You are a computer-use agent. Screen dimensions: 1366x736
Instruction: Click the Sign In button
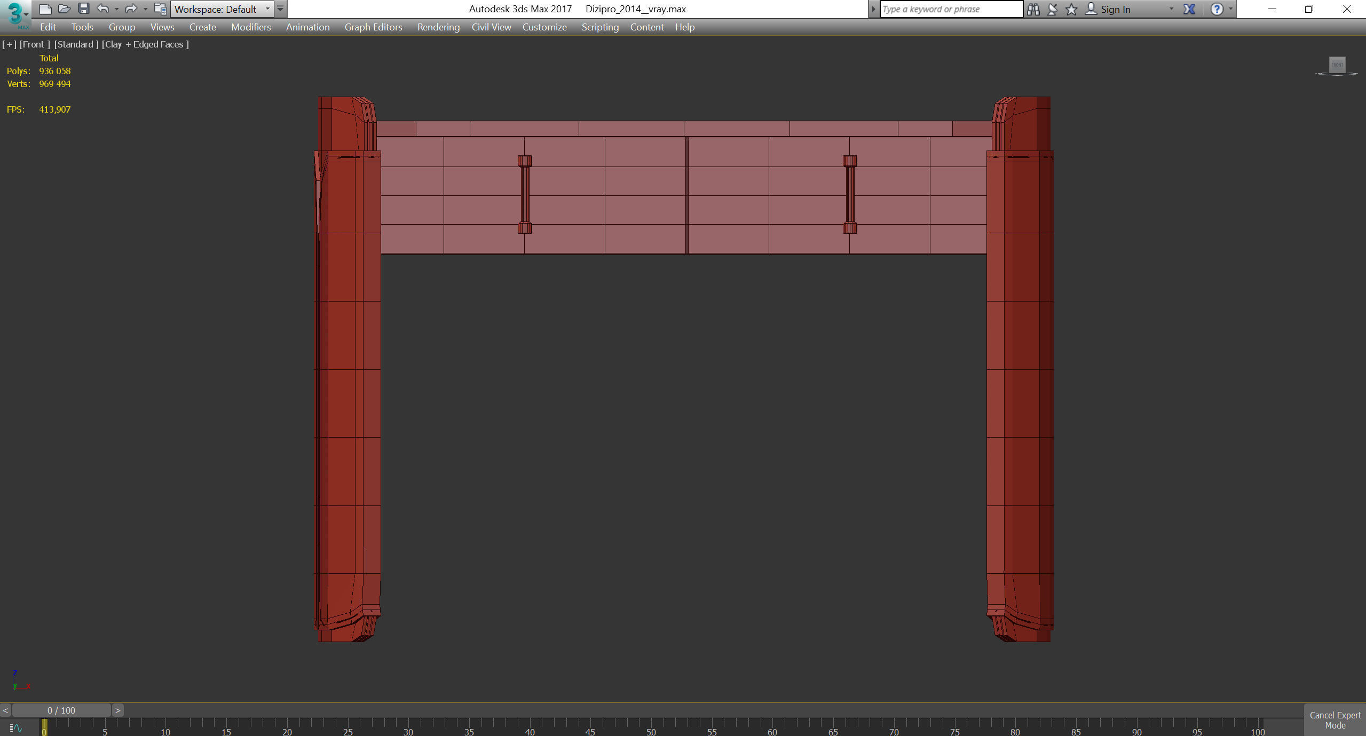pyautogui.click(x=1115, y=9)
